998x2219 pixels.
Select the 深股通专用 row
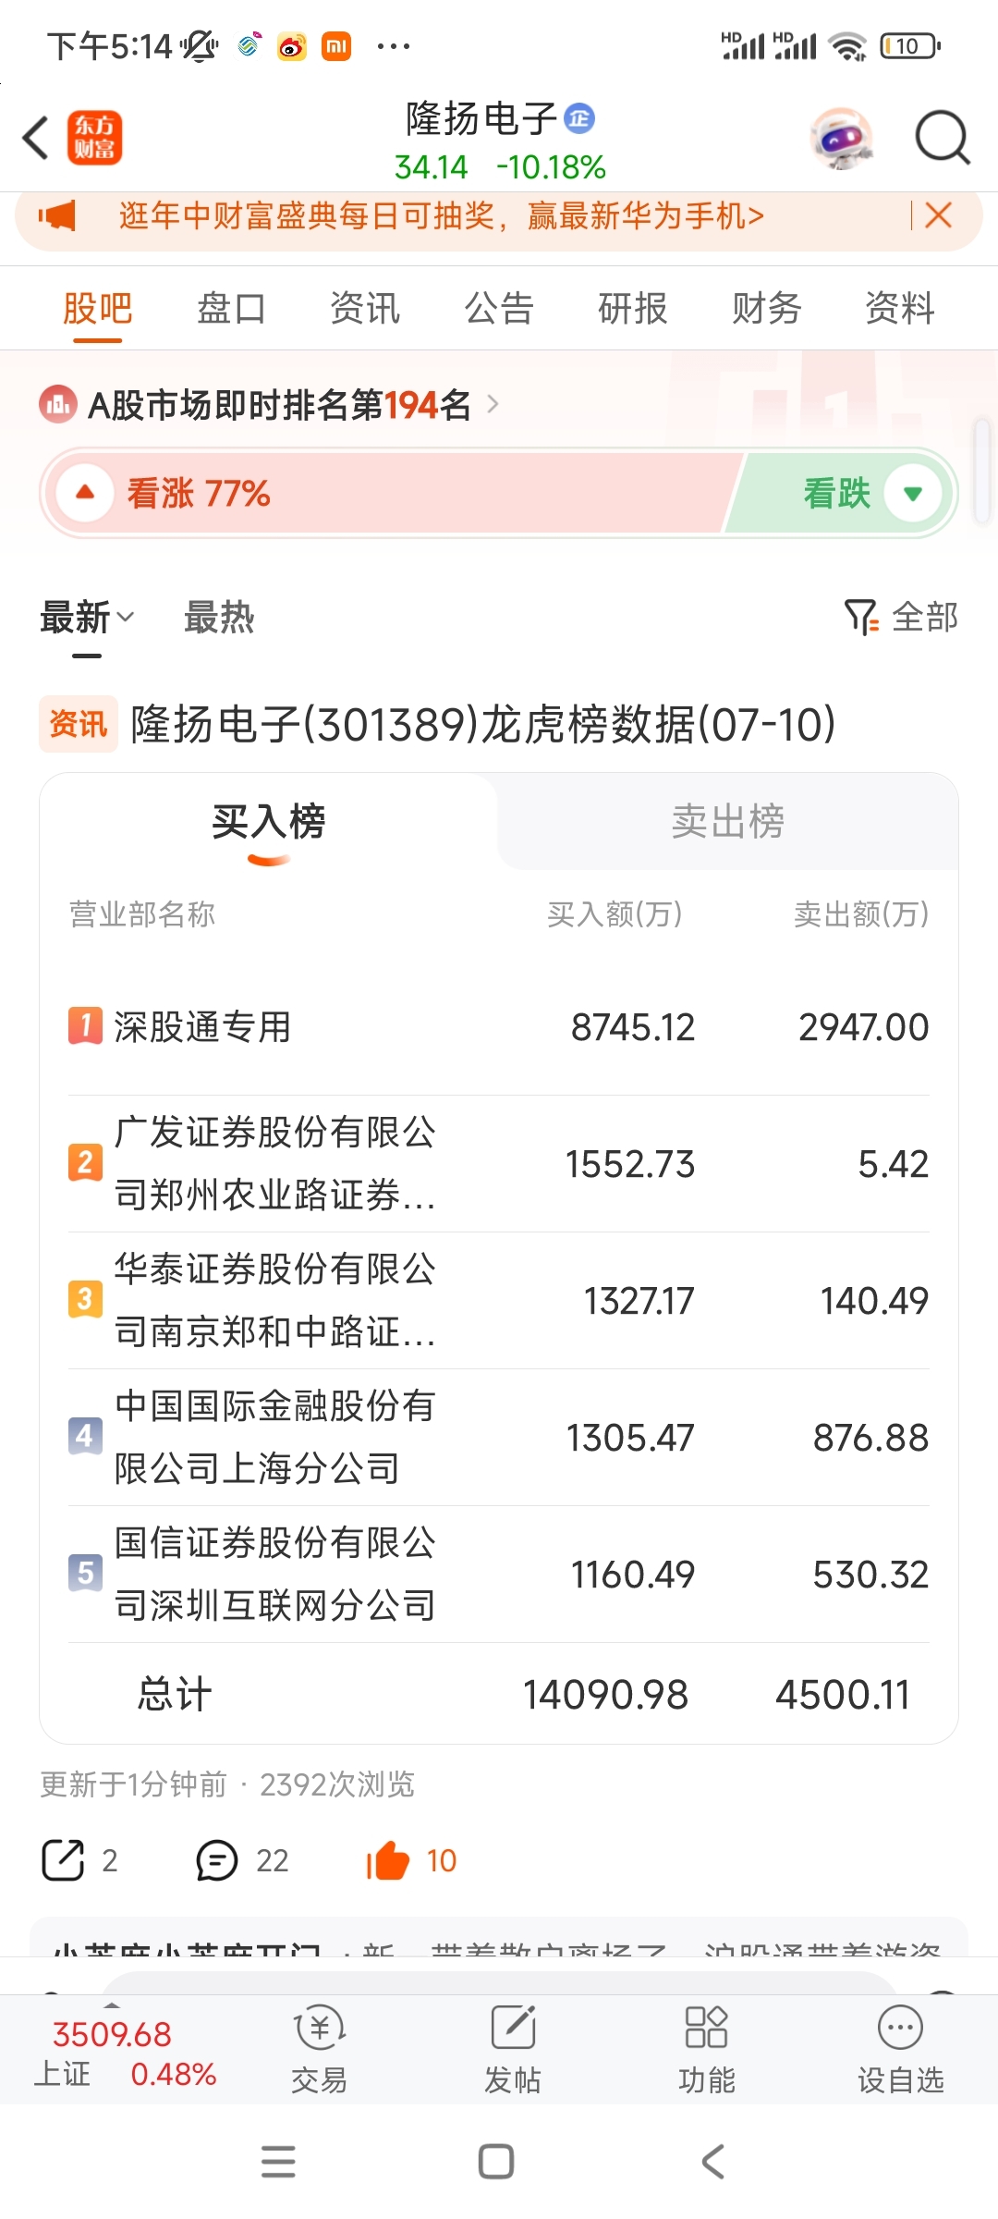pyautogui.click(x=499, y=1027)
